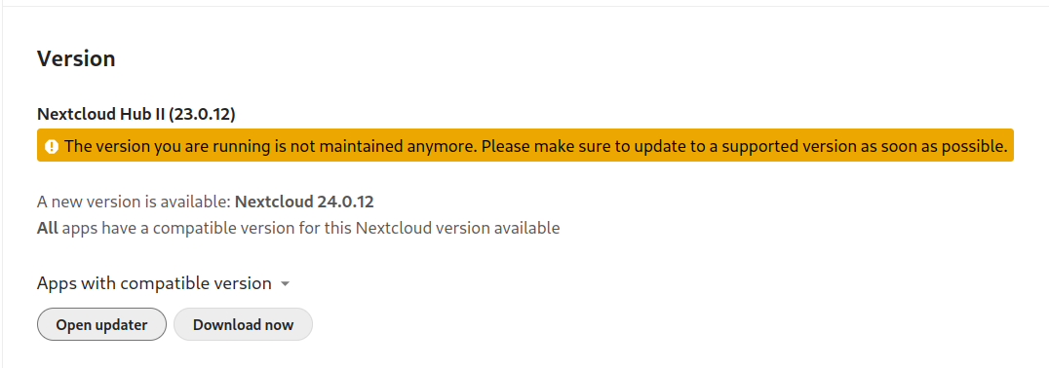Click the Version section heading

(76, 58)
